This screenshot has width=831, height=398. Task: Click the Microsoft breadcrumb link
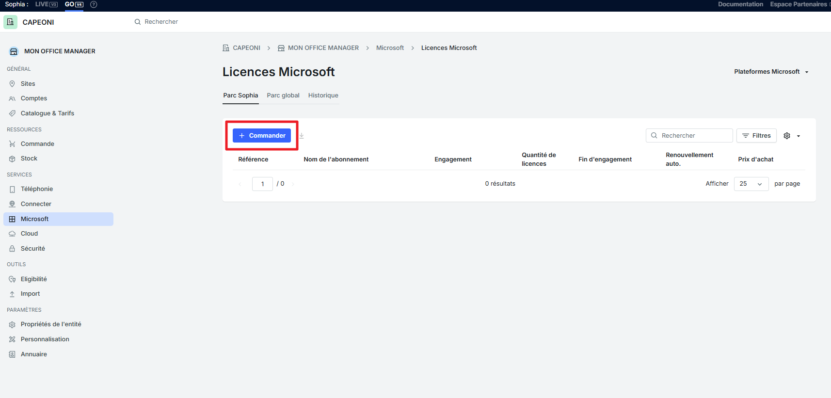[390, 48]
